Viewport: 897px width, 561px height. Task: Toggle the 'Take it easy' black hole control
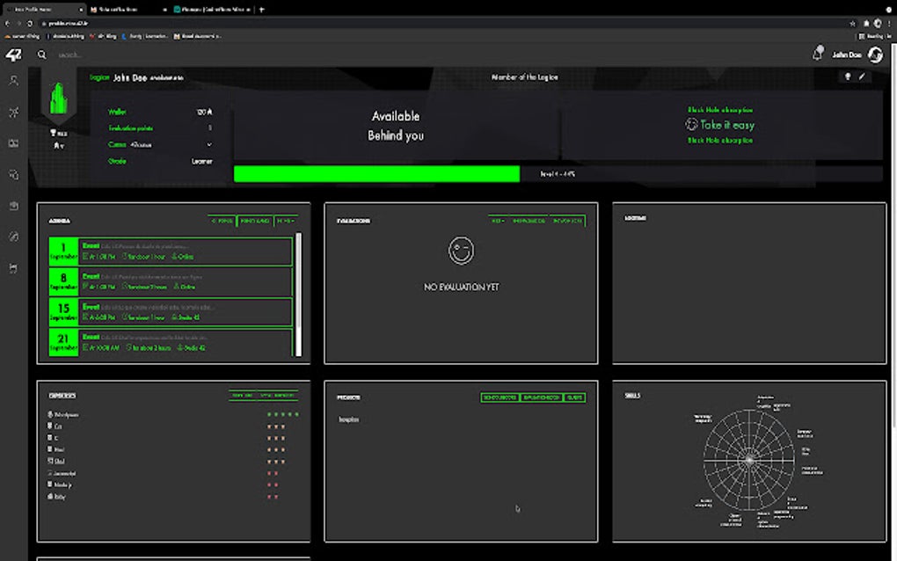coord(720,125)
